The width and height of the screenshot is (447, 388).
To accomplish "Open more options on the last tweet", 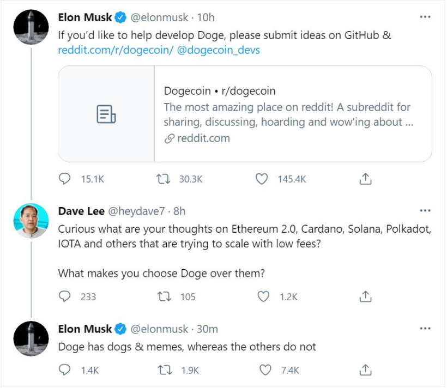I will click(425, 329).
